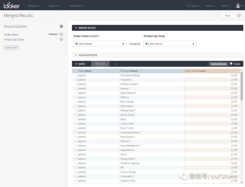Screen dimensions: 245x187
Task: Expand the Visualization section
Action: pos(86,55)
